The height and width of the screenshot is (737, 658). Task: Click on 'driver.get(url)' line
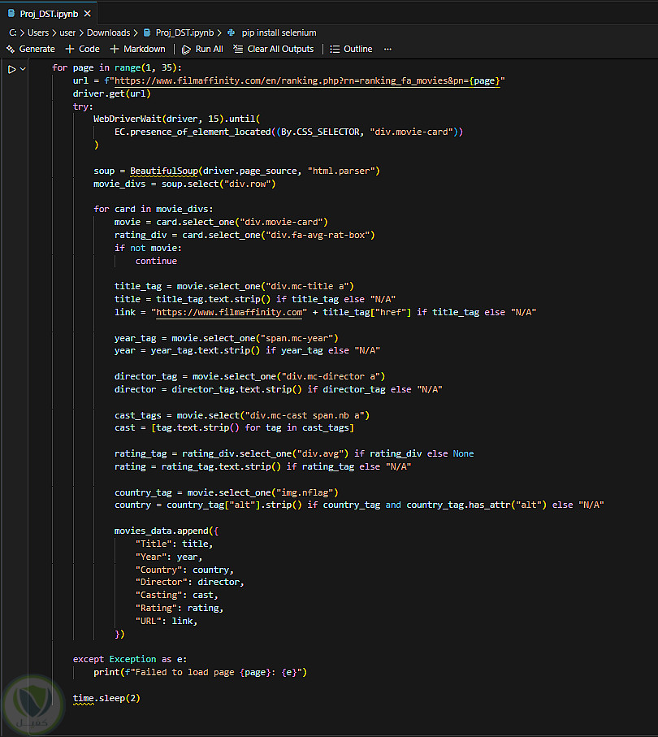112,93
